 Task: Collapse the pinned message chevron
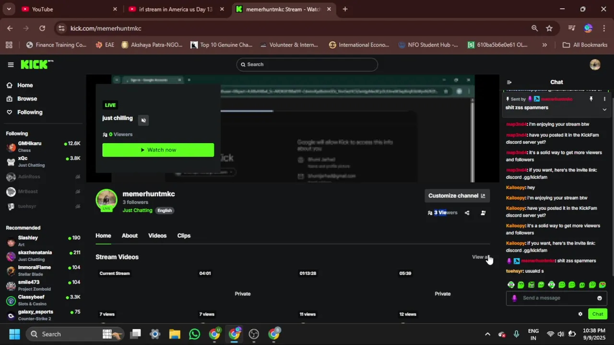pyautogui.click(x=604, y=109)
